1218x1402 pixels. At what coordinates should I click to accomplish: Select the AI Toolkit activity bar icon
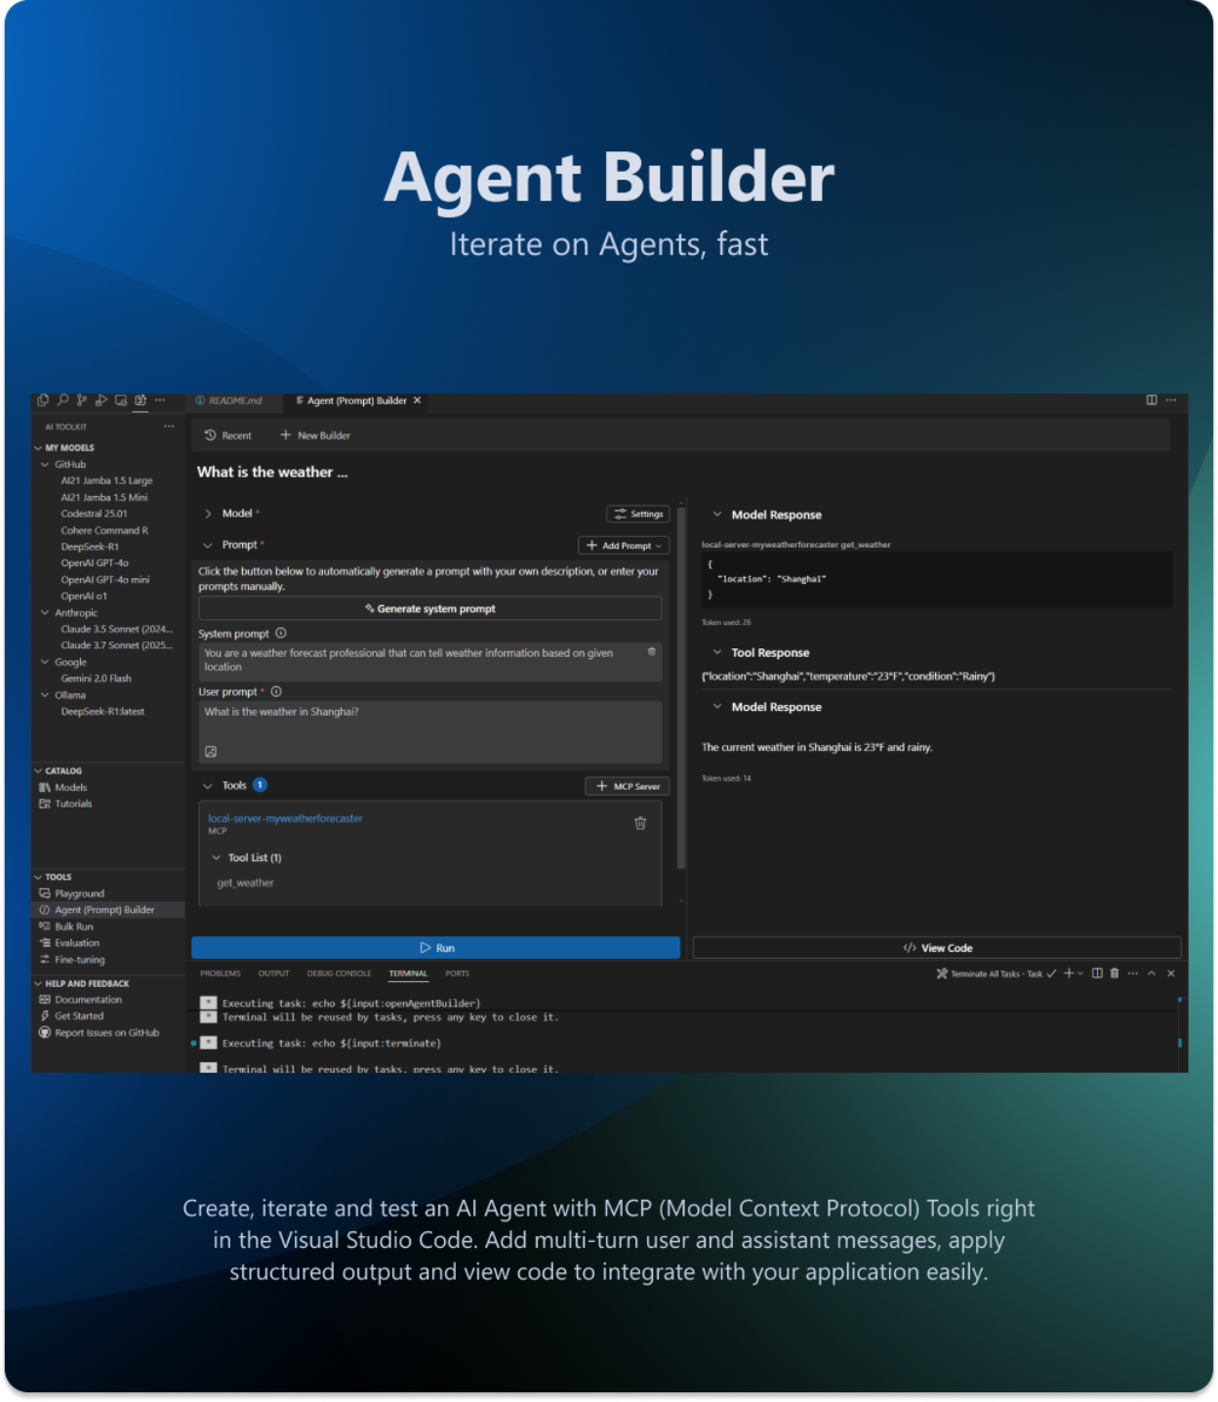pyautogui.click(x=141, y=400)
